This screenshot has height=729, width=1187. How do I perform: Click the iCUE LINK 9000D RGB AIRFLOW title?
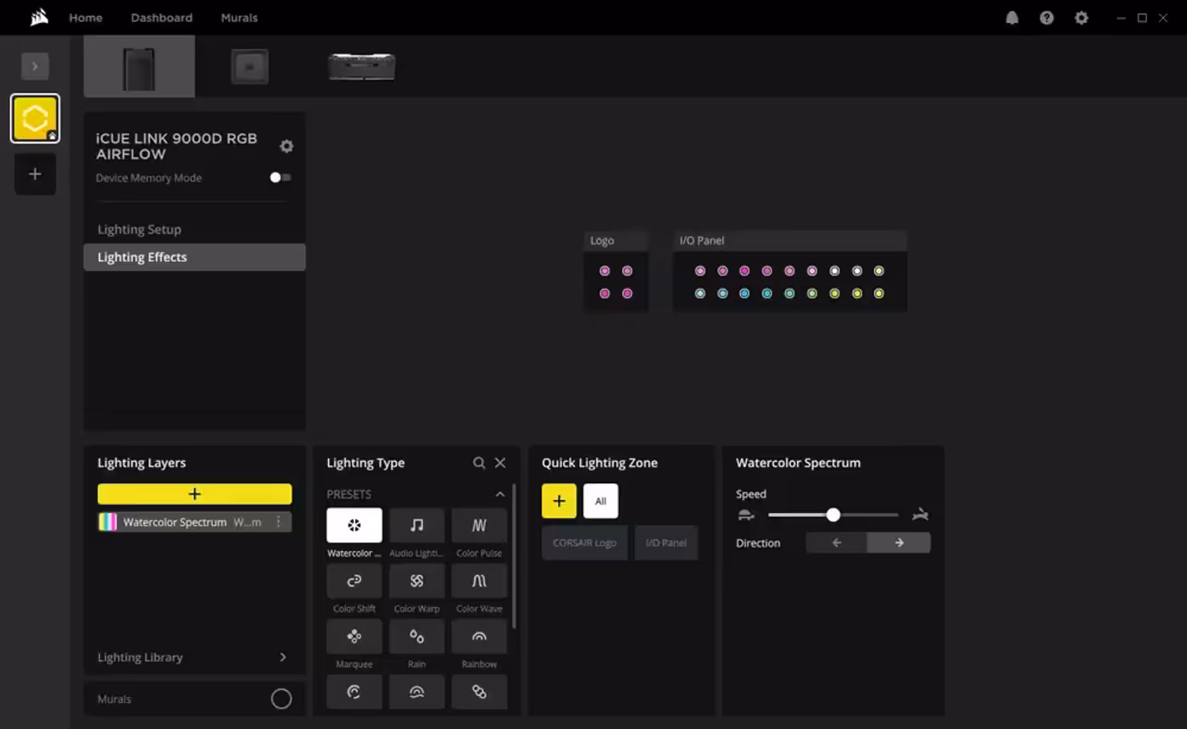[176, 147]
